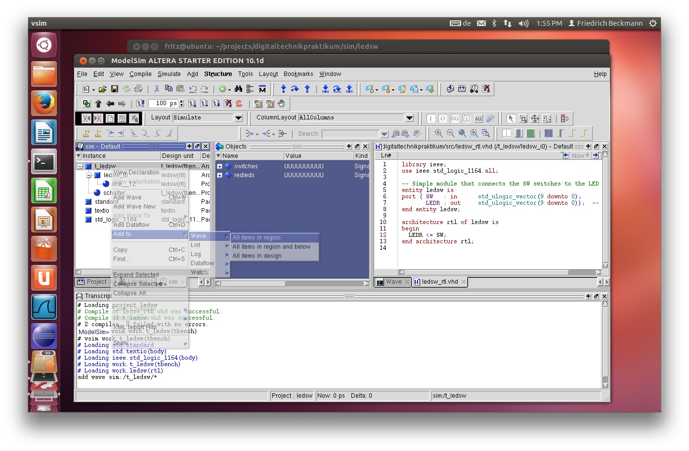Open the Layout Simulate dropdown
Image resolution: width=689 pixels, height=451 pixels.
pyautogui.click(x=238, y=118)
